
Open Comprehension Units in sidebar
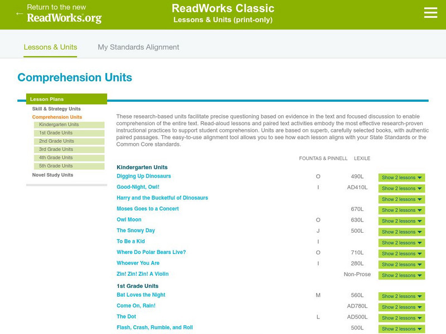tap(57, 117)
